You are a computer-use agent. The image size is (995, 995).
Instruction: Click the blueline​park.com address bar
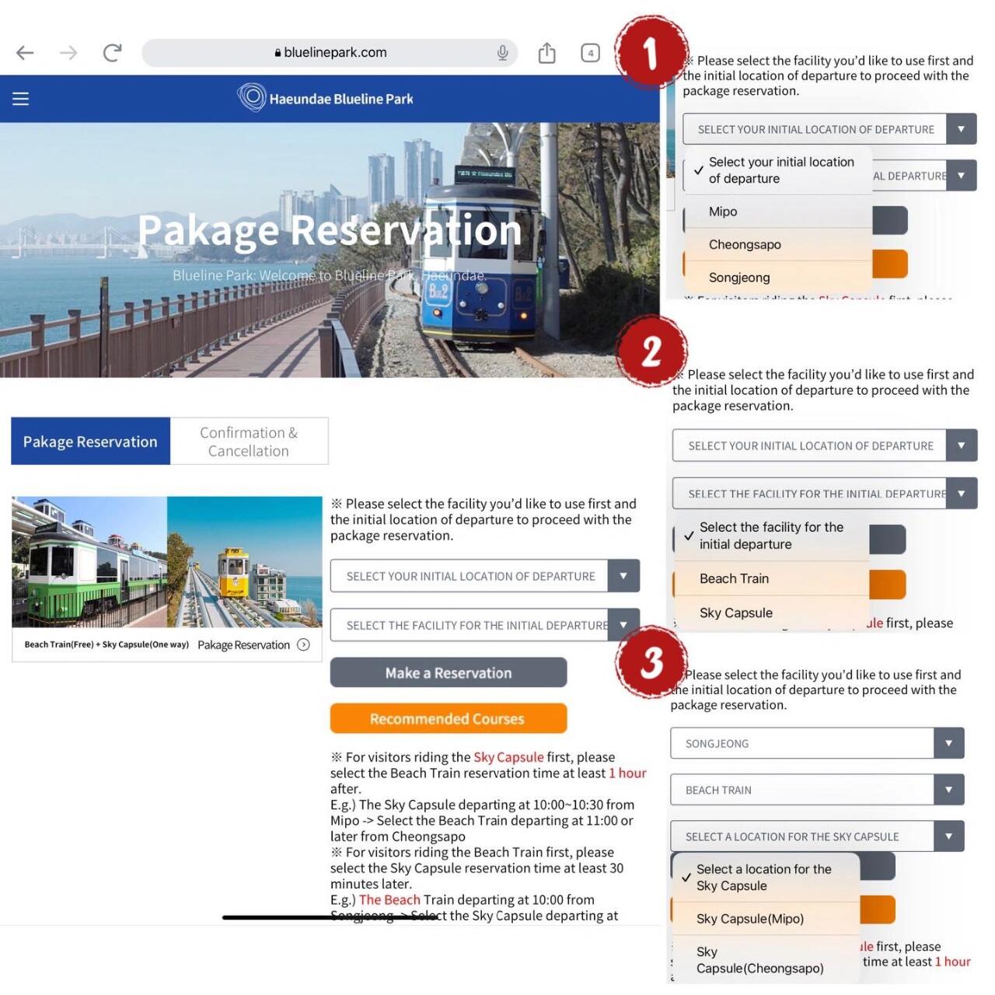[x=330, y=53]
